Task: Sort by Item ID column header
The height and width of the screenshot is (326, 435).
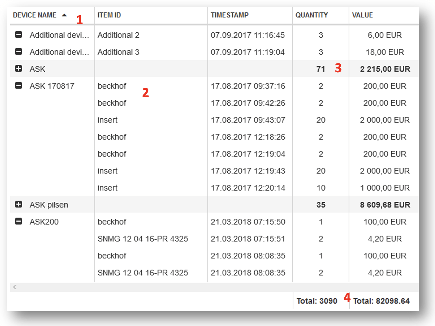Action: (x=109, y=15)
